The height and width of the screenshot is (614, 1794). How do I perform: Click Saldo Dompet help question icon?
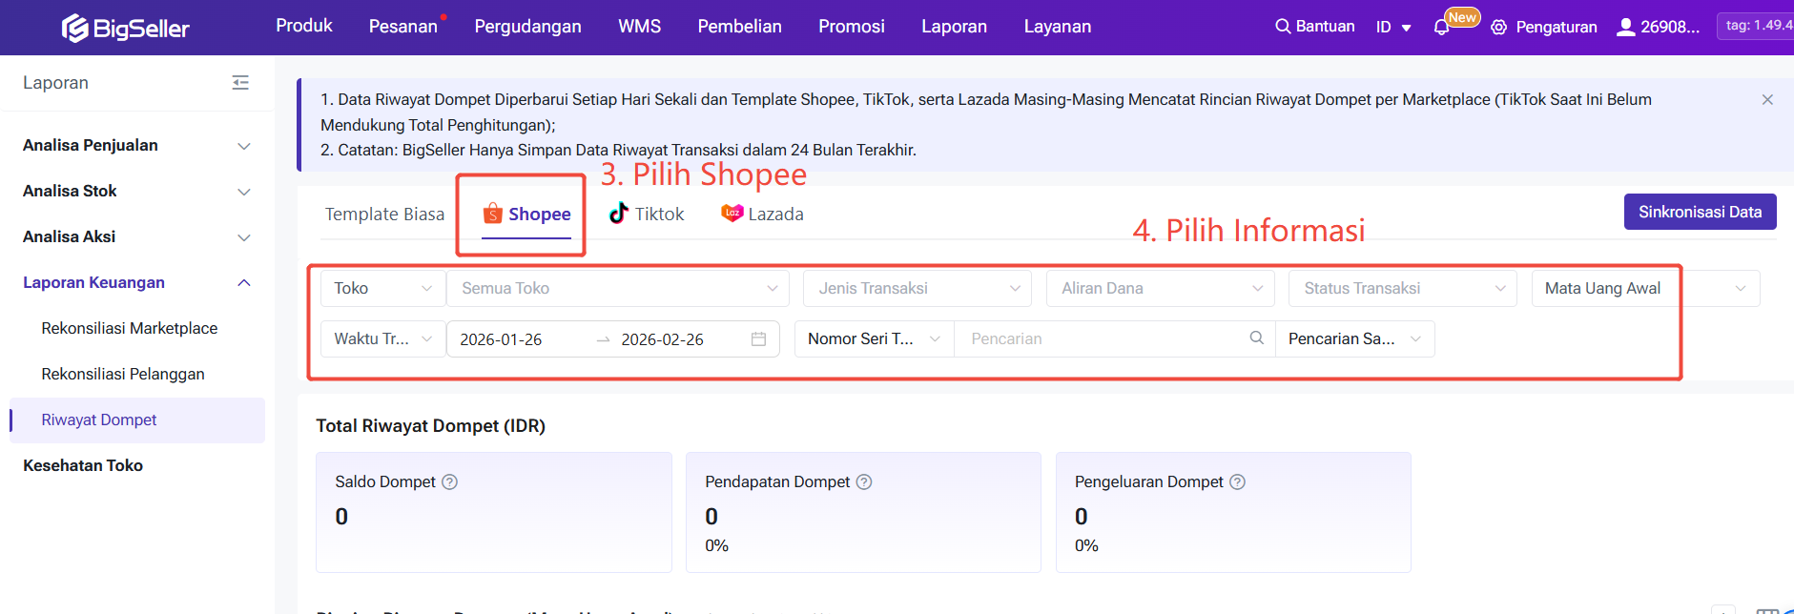click(449, 482)
